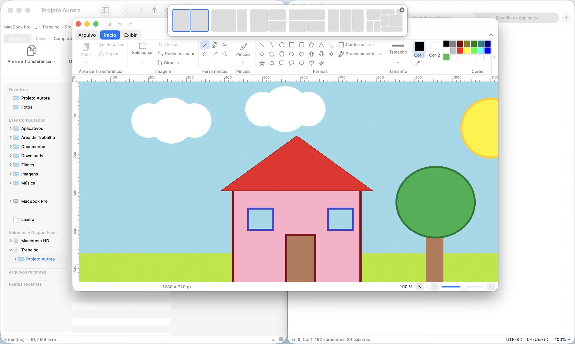
Task: Select the Eraser tool
Action: click(x=205, y=54)
